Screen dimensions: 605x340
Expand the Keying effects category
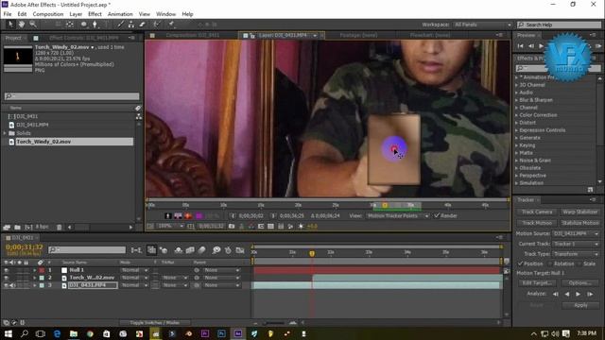coord(517,145)
